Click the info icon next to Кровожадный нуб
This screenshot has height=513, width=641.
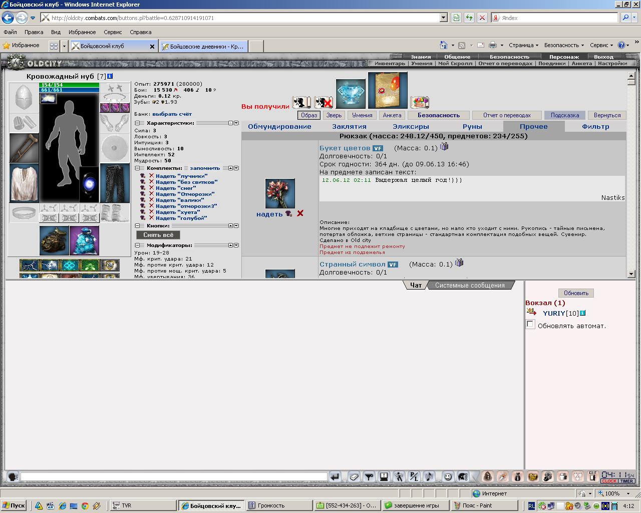[110, 76]
